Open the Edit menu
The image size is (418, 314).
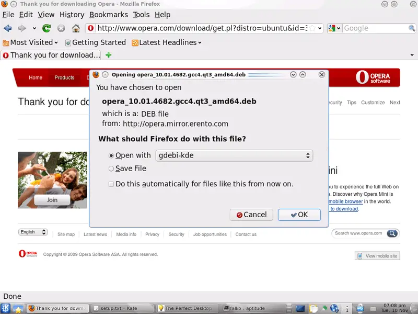(x=26, y=15)
